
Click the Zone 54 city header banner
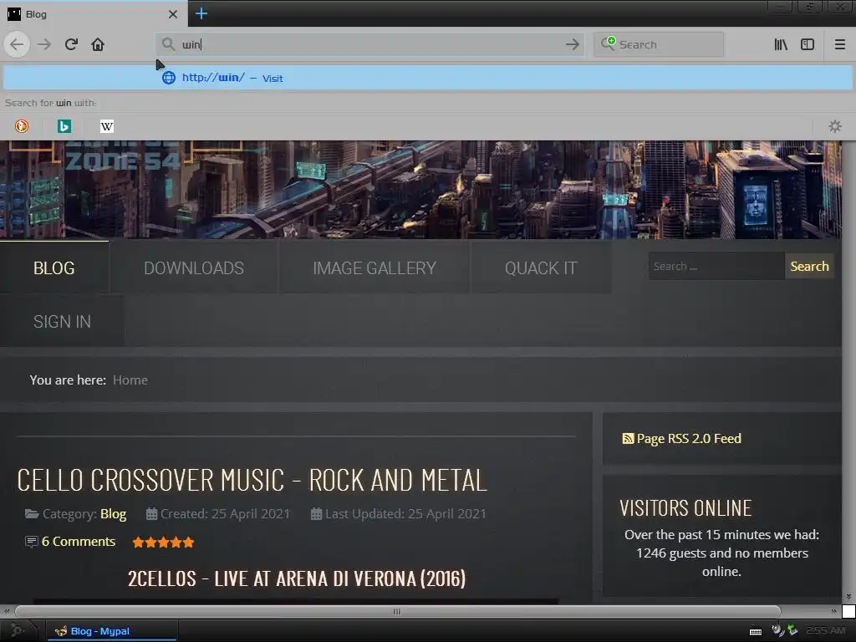click(x=420, y=190)
